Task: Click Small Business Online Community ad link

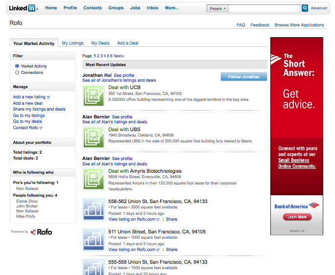Action: click(x=297, y=163)
